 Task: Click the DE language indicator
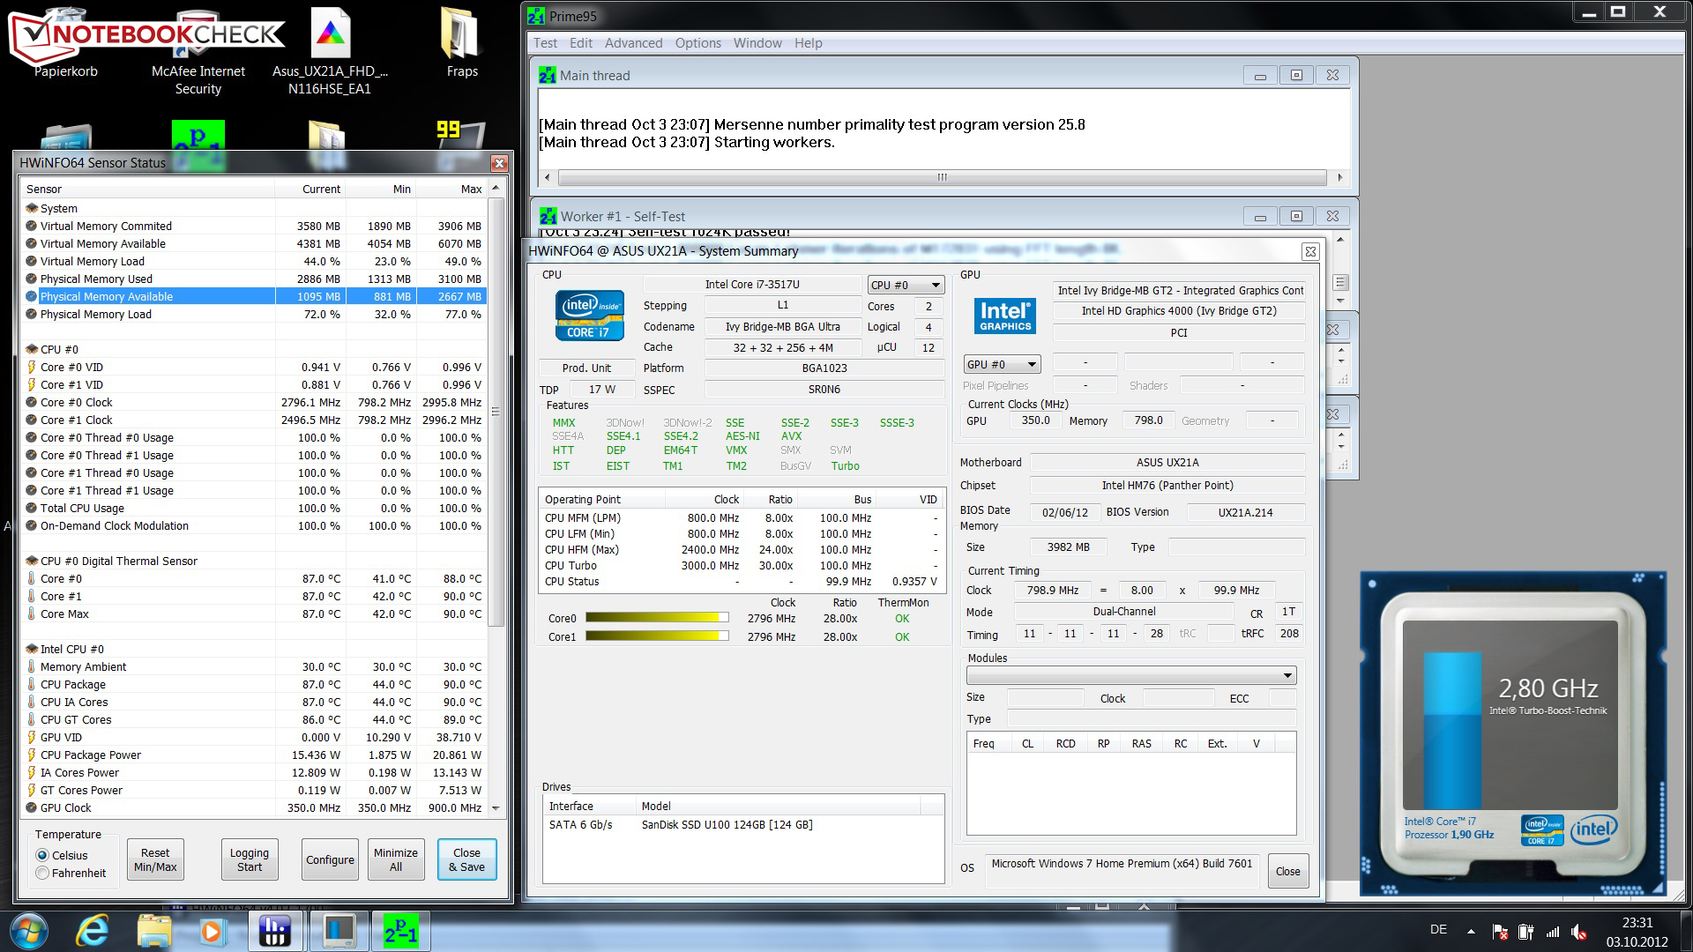tap(1438, 929)
